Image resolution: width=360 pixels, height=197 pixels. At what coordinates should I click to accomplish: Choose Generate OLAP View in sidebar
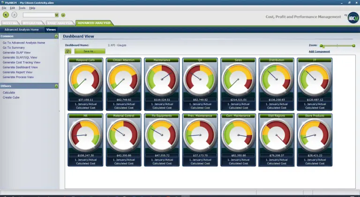pyautogui.click(x=17, y=52)
